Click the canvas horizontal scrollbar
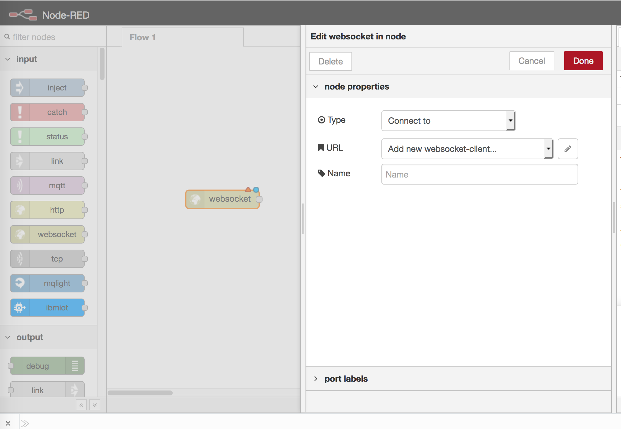 coord(140,393)
